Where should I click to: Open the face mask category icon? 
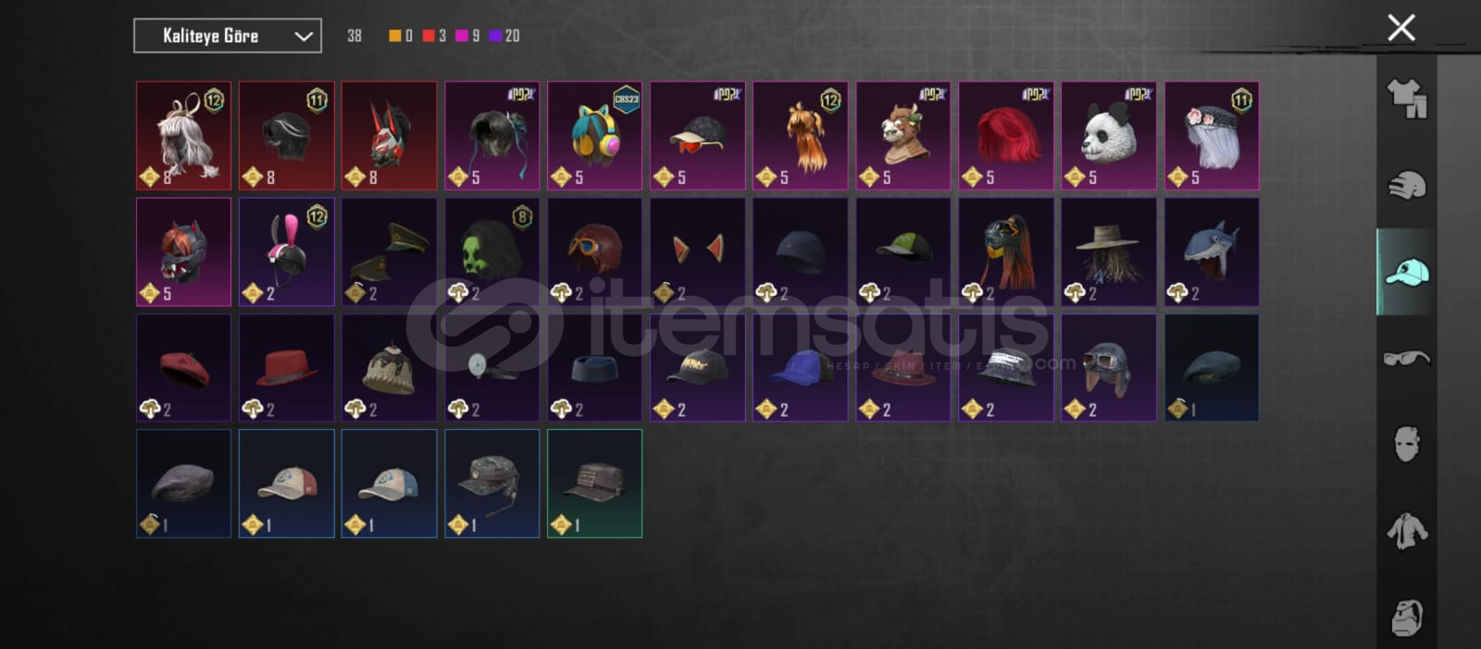(1406, 444)
